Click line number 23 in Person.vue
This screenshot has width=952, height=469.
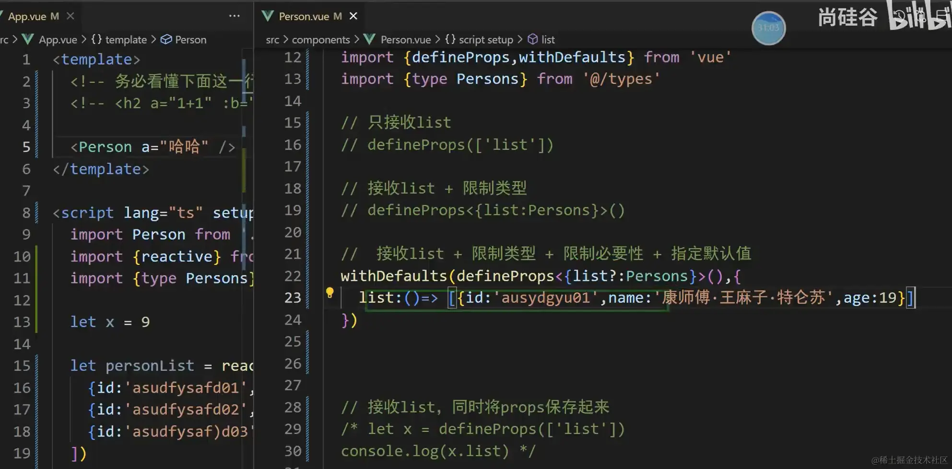coord(293,298)
